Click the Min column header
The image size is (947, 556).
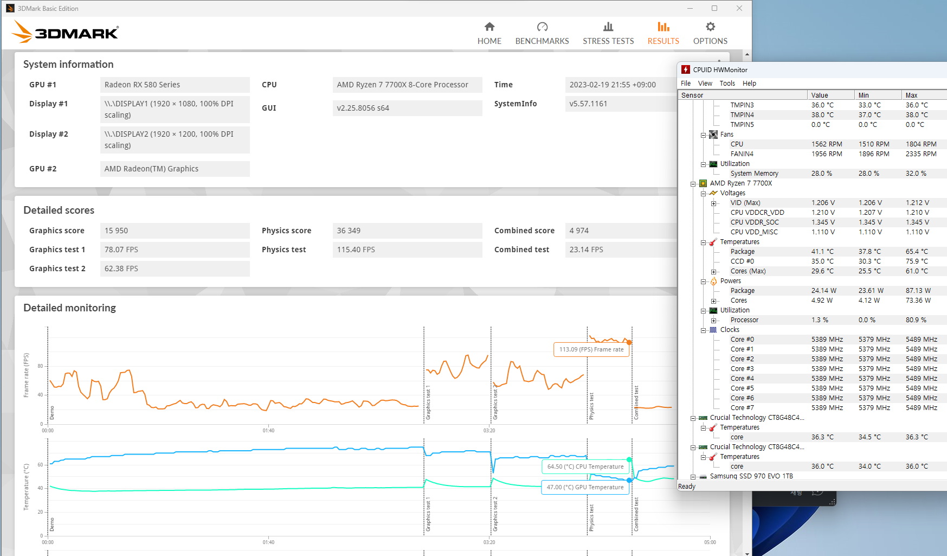[x=878, y=95]
